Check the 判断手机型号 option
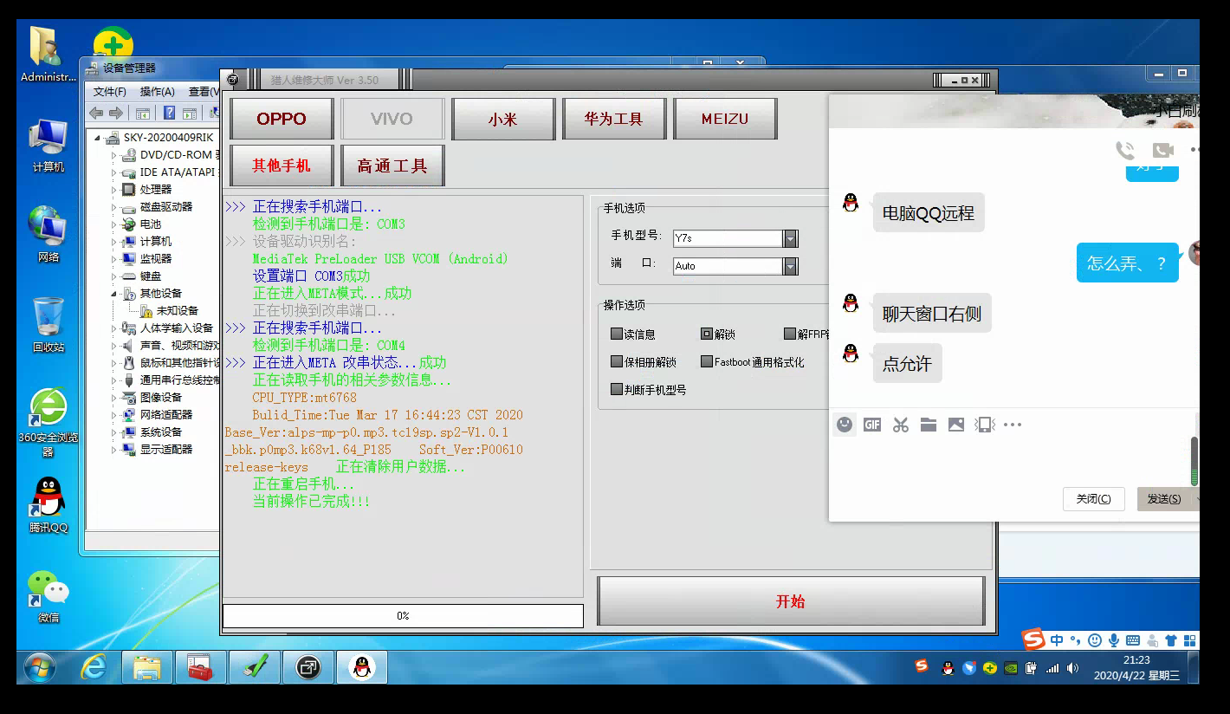1230x714 pixels. point(617,390)
